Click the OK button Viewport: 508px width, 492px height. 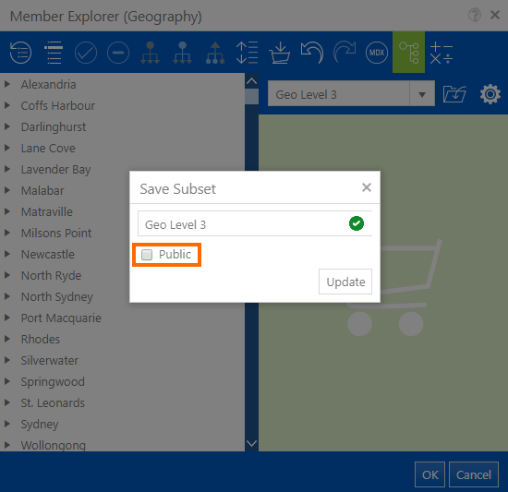429,474
